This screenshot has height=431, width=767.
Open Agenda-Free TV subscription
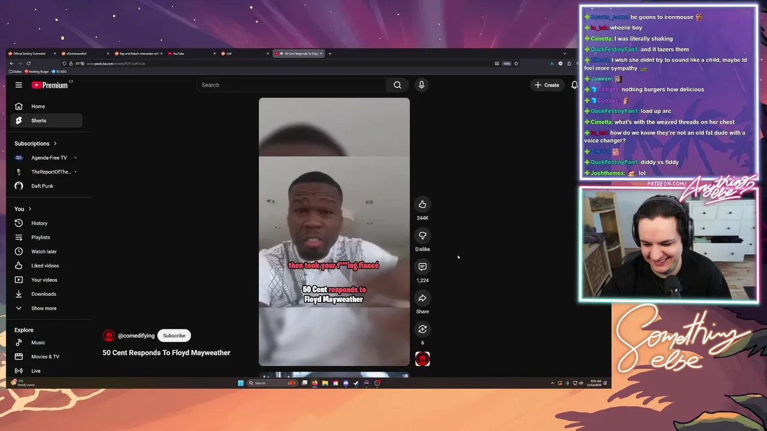point(46,157)
